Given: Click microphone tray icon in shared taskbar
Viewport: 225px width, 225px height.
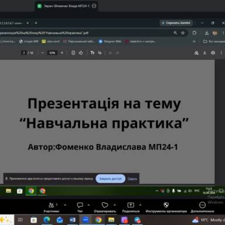Looking at the screenshot, I should tap(173, 191).
